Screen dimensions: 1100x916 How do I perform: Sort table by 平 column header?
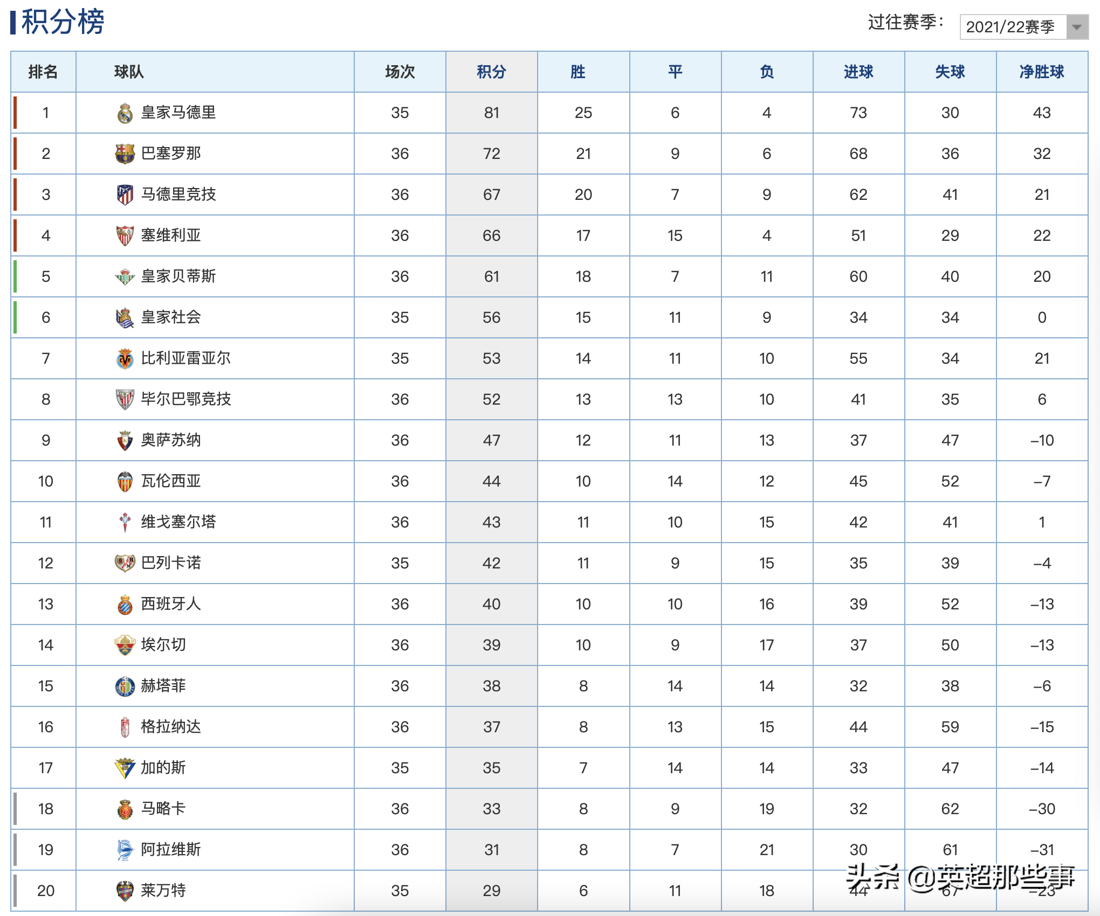(x=675, y=72)
